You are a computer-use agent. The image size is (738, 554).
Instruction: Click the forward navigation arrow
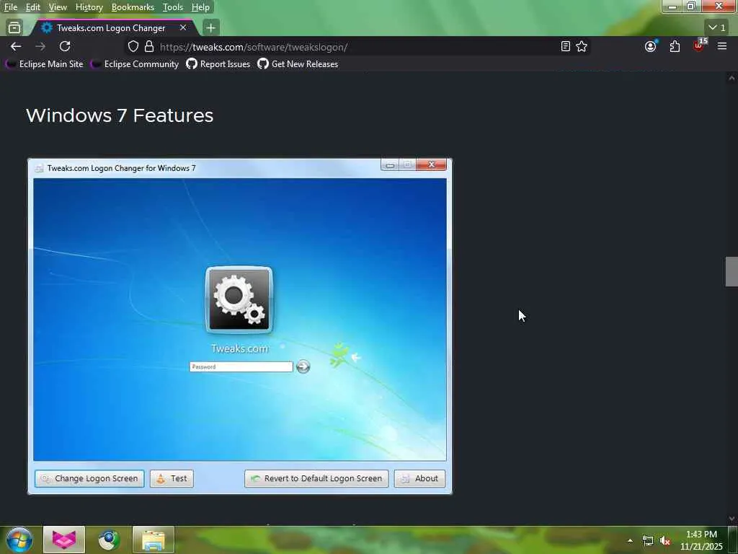(x=40, y=46)
